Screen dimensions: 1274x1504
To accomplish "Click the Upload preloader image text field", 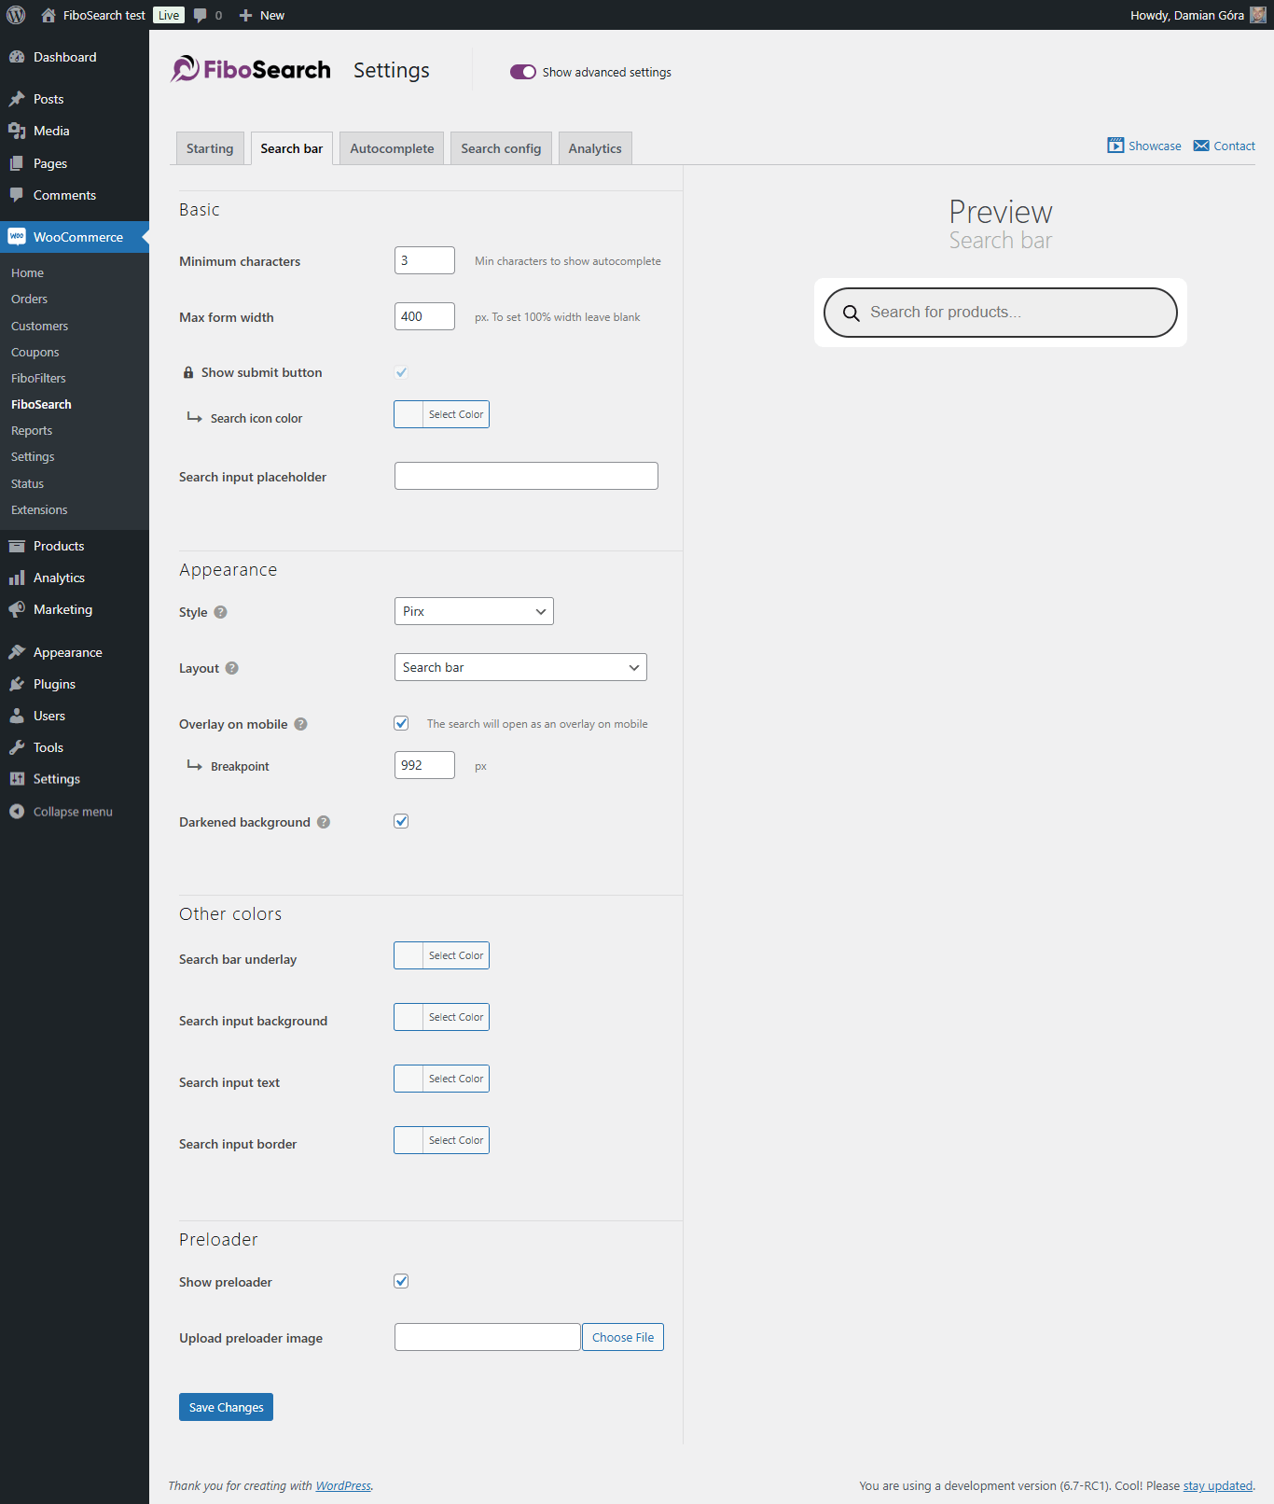I will [x=487, y=1337].
